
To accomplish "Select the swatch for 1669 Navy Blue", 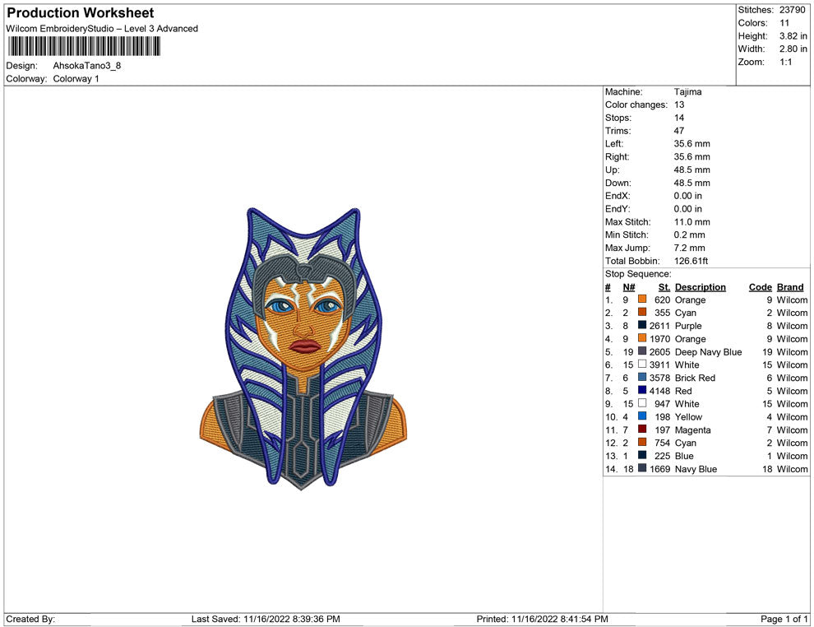I will (x=642, y=468).
